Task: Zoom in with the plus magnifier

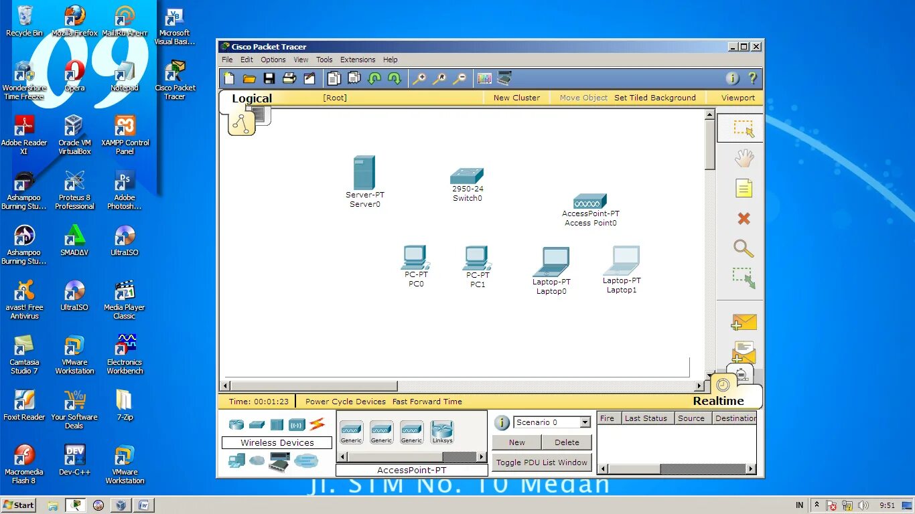Action: coord(419,78)
